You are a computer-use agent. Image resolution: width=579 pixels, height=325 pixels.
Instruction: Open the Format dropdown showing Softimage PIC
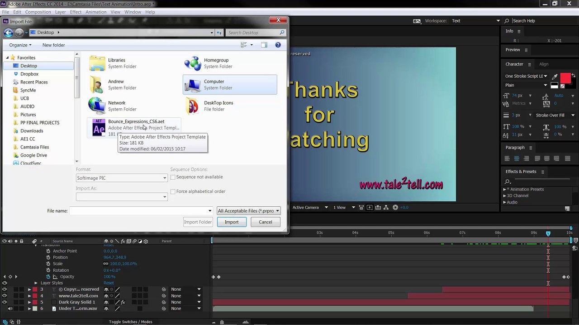[122, 178]
